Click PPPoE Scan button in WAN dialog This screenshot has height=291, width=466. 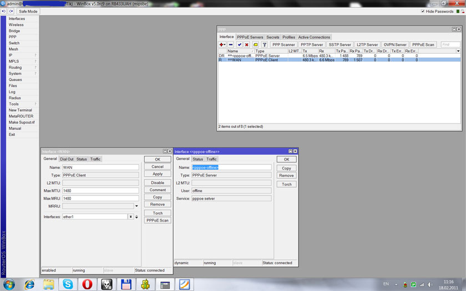[x=158, y=221]
